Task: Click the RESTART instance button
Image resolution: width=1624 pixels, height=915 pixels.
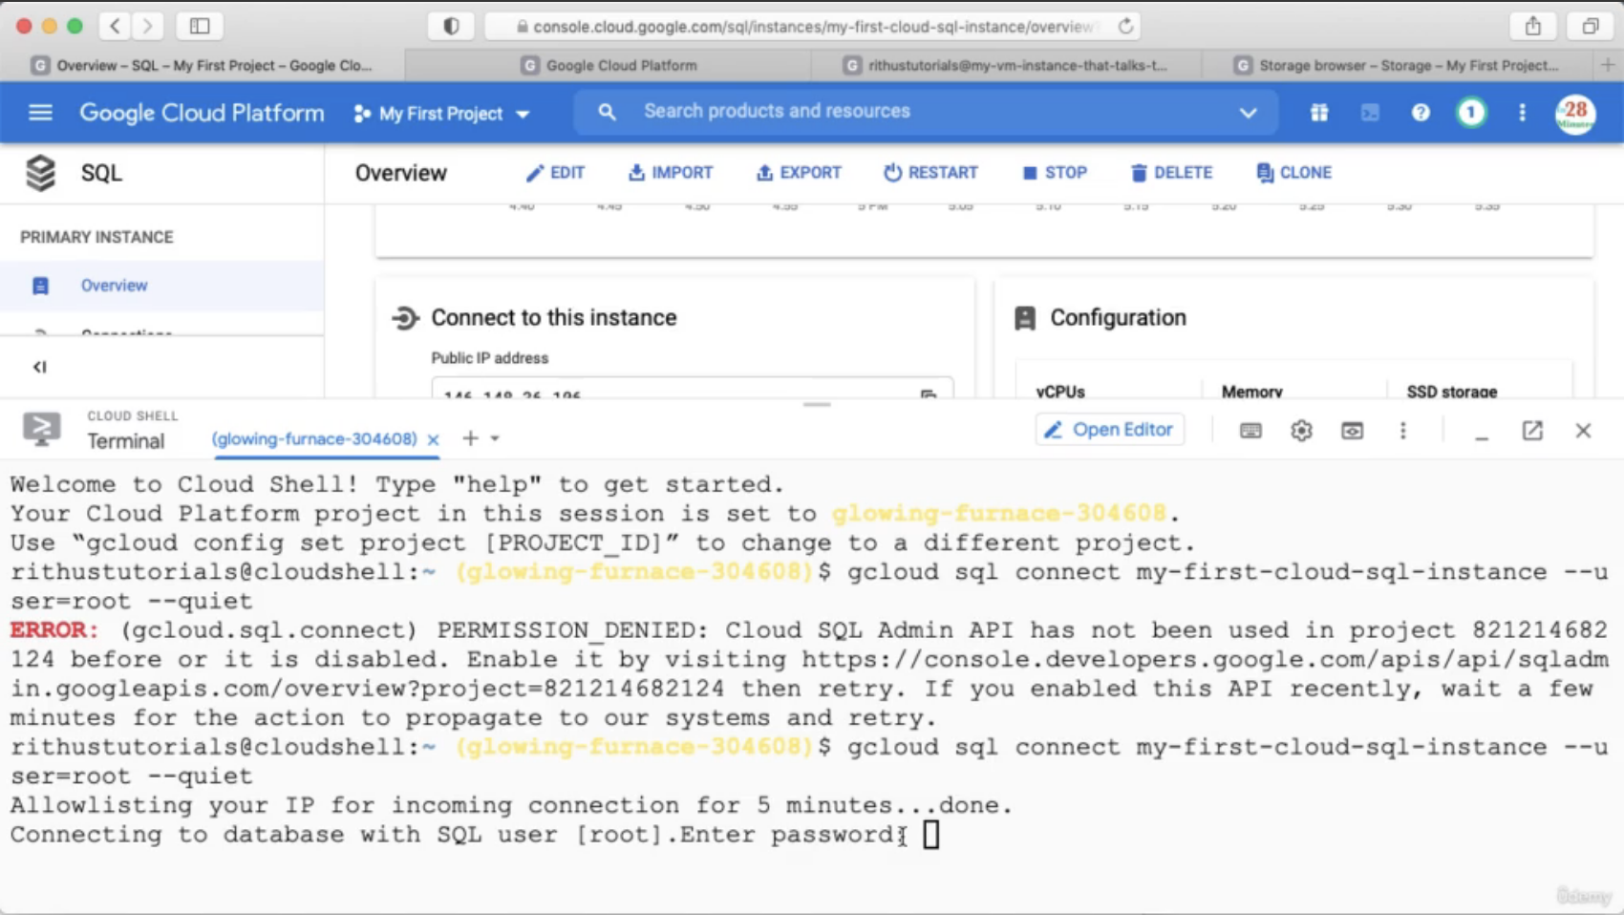Action: coord(930,173)
